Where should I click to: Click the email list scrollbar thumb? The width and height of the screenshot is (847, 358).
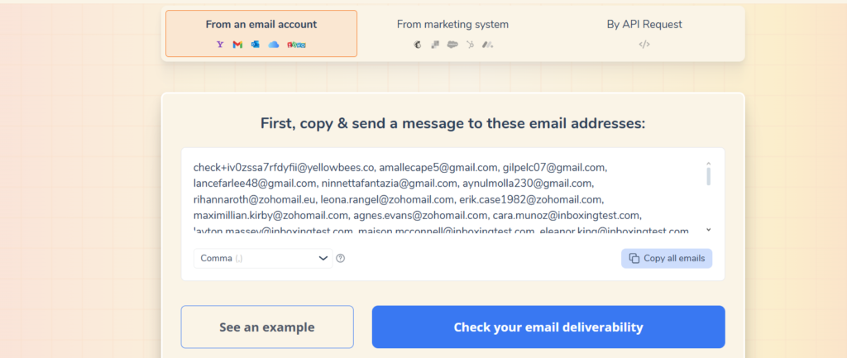[709, 176]
